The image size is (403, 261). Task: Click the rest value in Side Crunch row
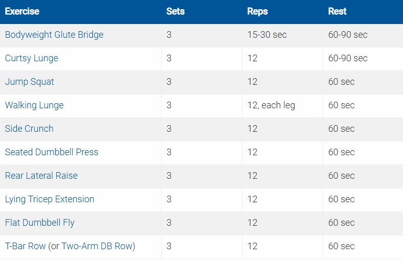pos(341,129)
